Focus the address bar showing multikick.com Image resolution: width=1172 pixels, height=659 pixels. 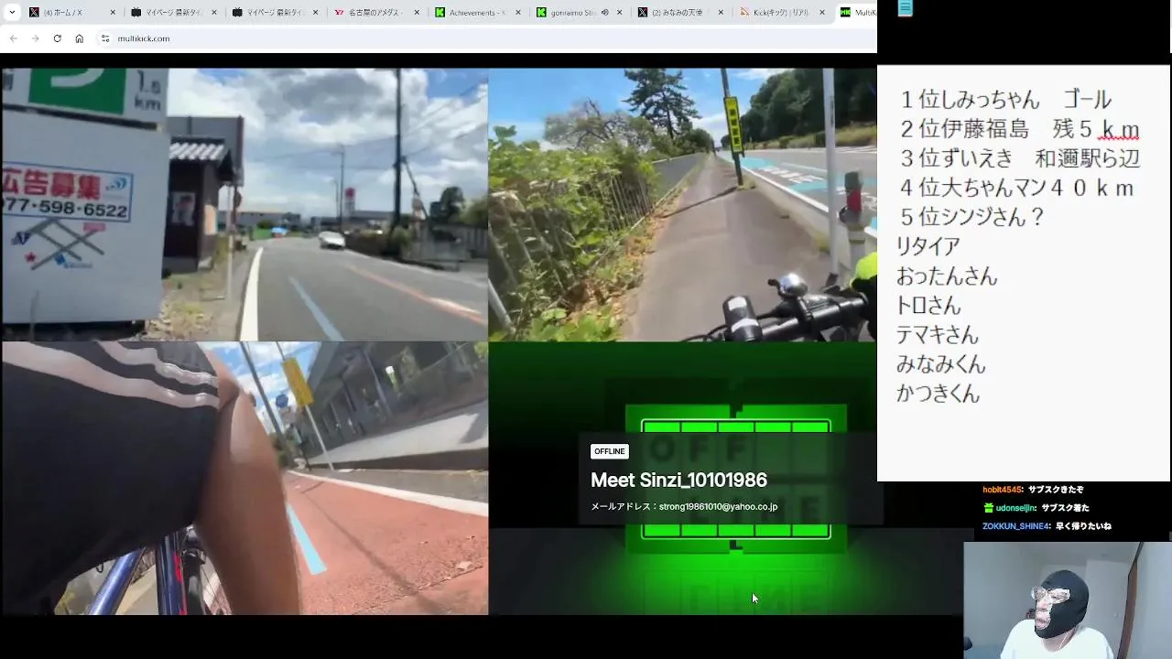point(485,38)
